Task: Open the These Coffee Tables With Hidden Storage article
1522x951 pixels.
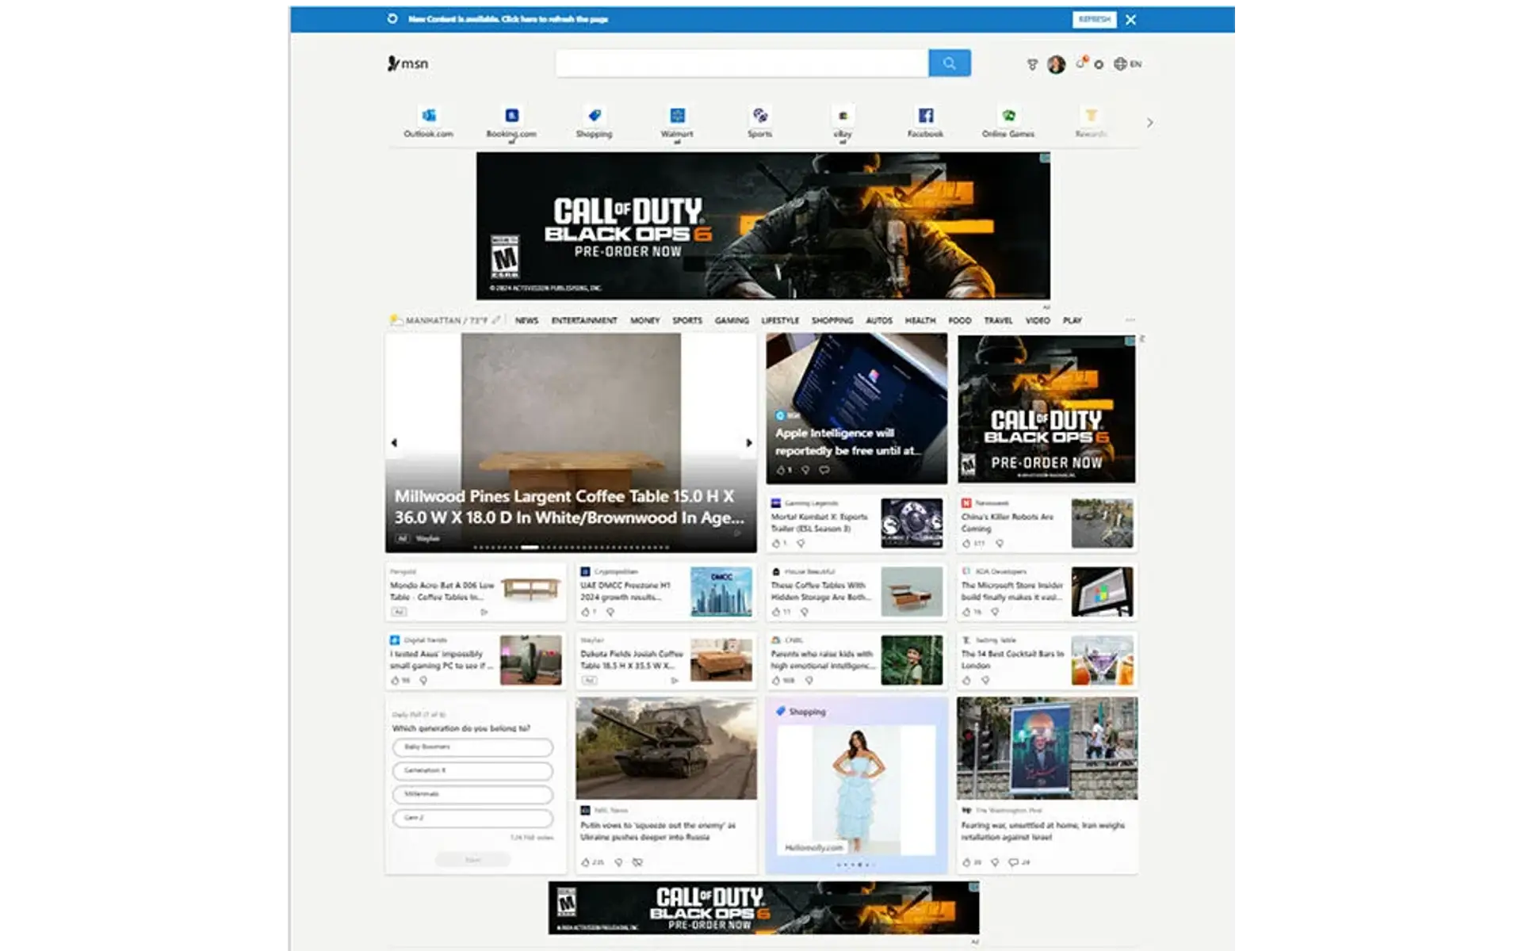Action: tap(856, 592)
